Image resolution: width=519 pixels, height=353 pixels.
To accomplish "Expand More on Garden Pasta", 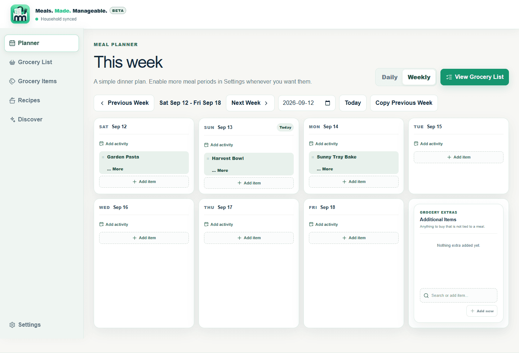I will tap(115, 169).
